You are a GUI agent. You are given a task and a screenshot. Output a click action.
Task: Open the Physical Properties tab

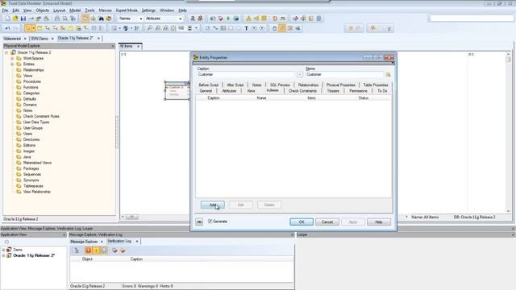341,85
